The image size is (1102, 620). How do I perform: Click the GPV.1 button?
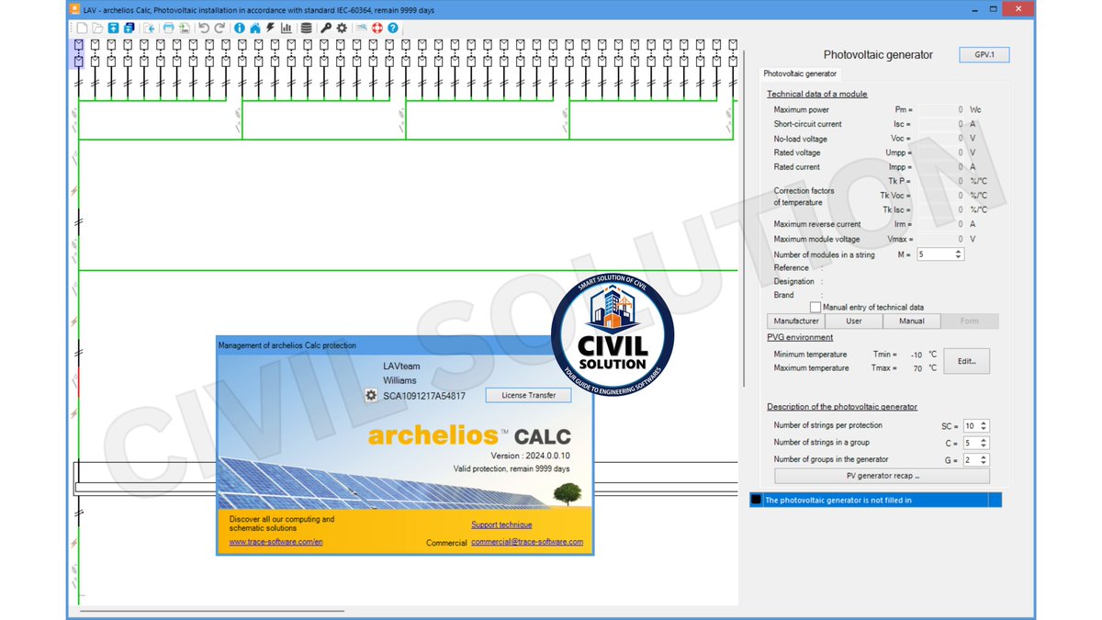point(984,55)
